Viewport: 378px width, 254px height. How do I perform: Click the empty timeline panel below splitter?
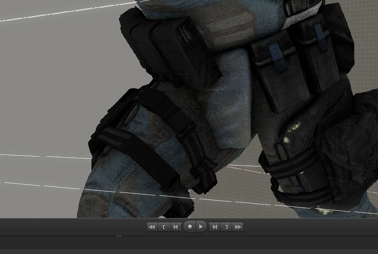click(189, 243)
